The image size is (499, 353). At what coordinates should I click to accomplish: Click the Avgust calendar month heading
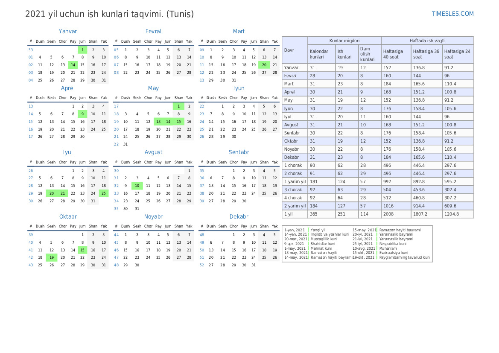click(x=153, y=152)
